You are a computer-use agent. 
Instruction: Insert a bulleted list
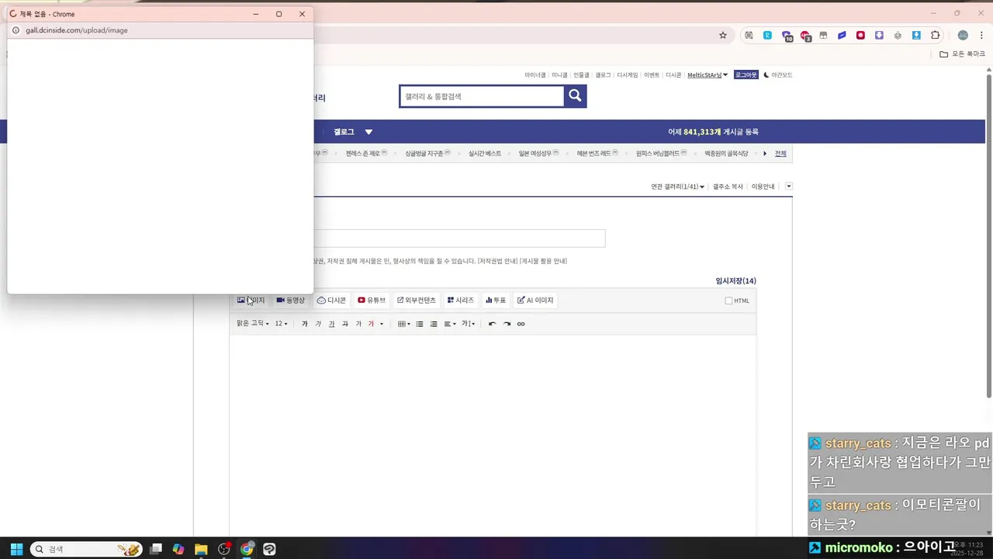point(420,324)
